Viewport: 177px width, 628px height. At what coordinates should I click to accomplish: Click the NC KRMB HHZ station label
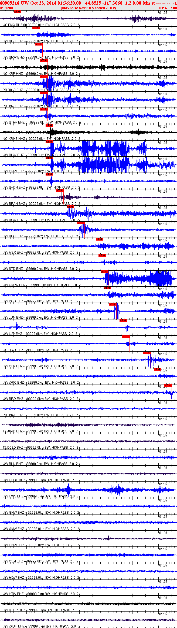tap(41, 139)
